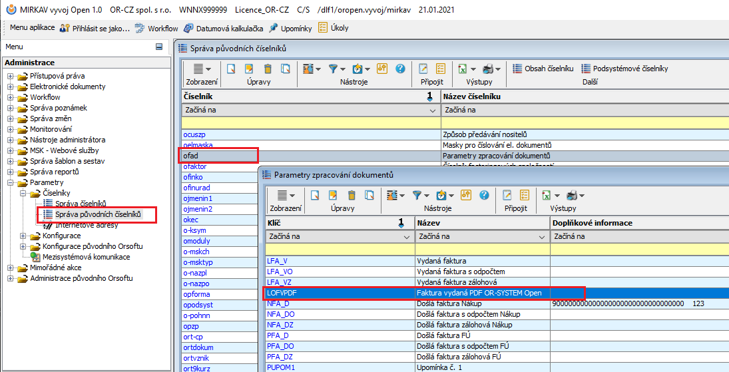The image size is (729, 372).
Task: Click new record icon in Parametry zpracování dokumentů toolbar
Action: click(x=316, y=195)
